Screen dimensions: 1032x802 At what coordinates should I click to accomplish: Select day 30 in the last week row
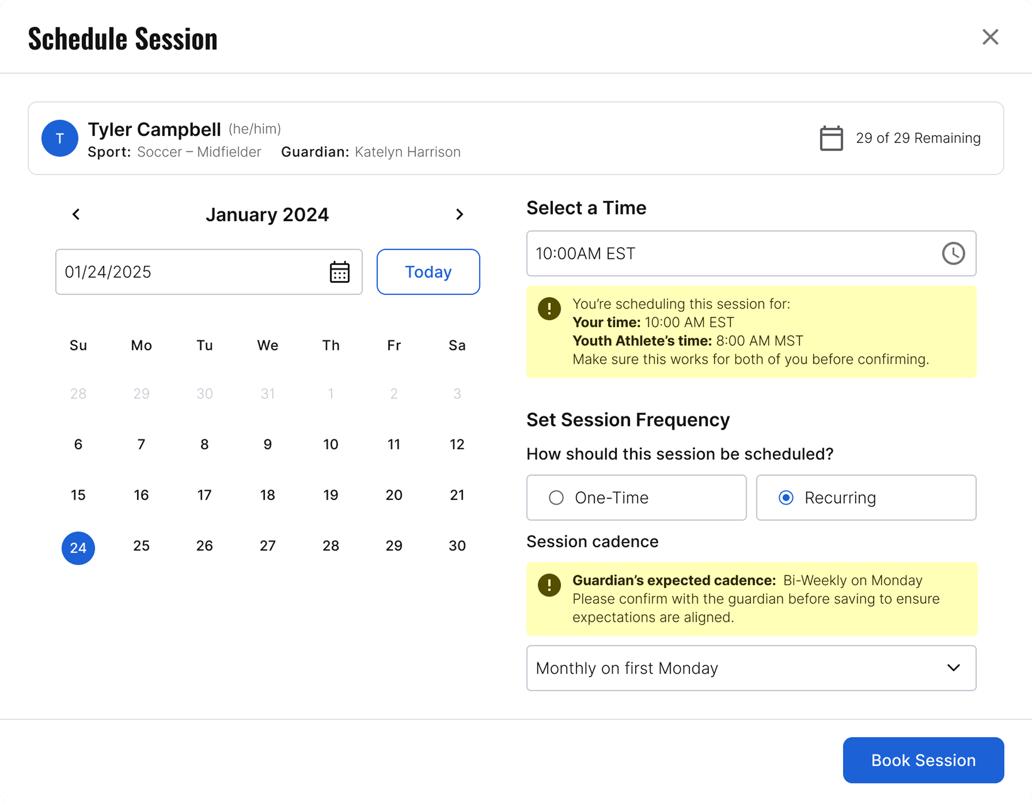[x=457, y=546]
